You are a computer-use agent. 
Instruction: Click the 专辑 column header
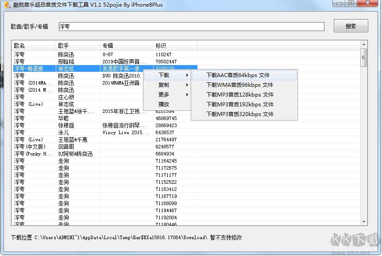tap(126, 46)
